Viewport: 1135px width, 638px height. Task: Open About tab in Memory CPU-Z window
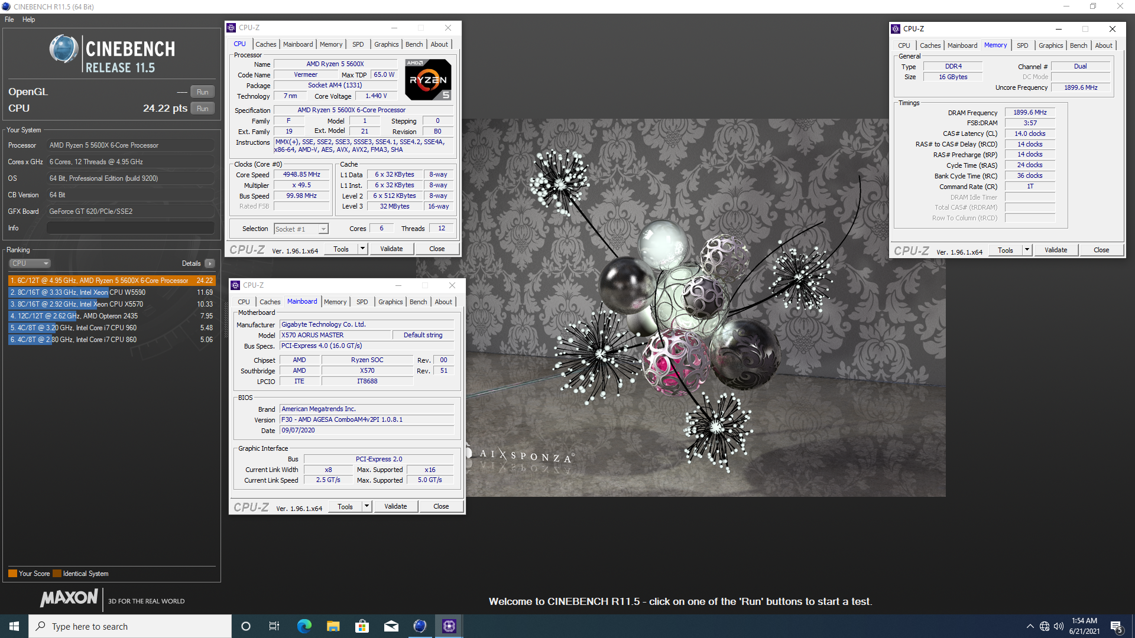(x=1104, y=45)
